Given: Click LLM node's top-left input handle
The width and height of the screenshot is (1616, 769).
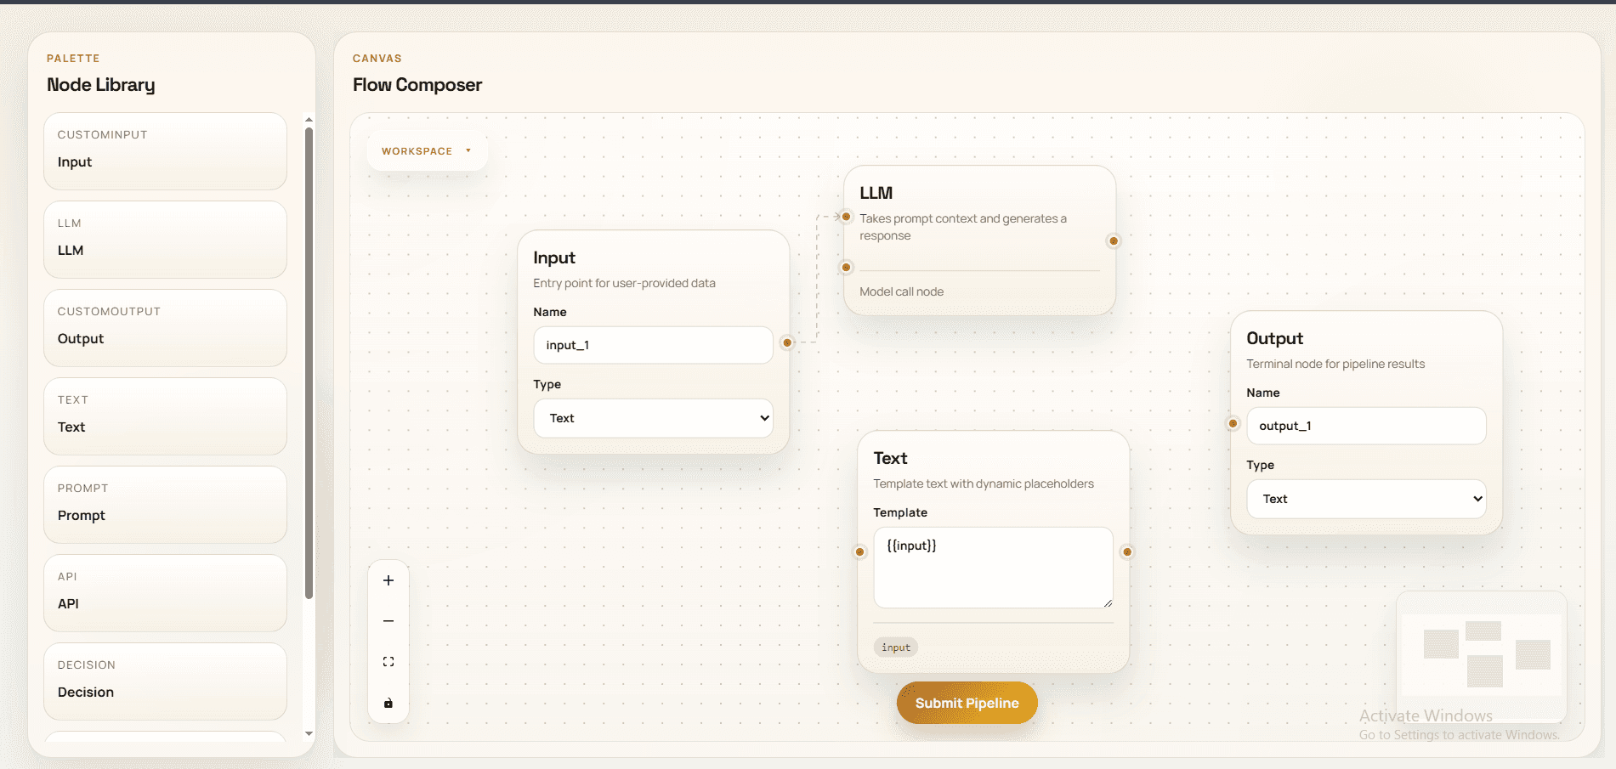Looking at the screenshot, I should pos(846,217).
